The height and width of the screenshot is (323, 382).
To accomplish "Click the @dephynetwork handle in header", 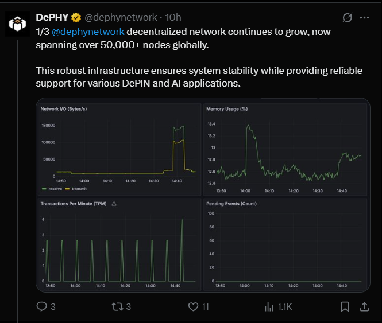I will pos(121,18).
